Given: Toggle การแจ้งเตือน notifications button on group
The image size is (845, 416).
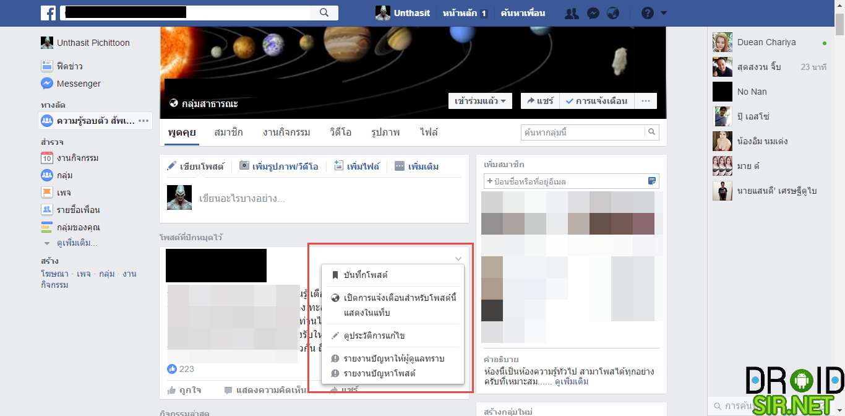Looking at the screenshot, I should pyautogui.click(x=596, y=101).
